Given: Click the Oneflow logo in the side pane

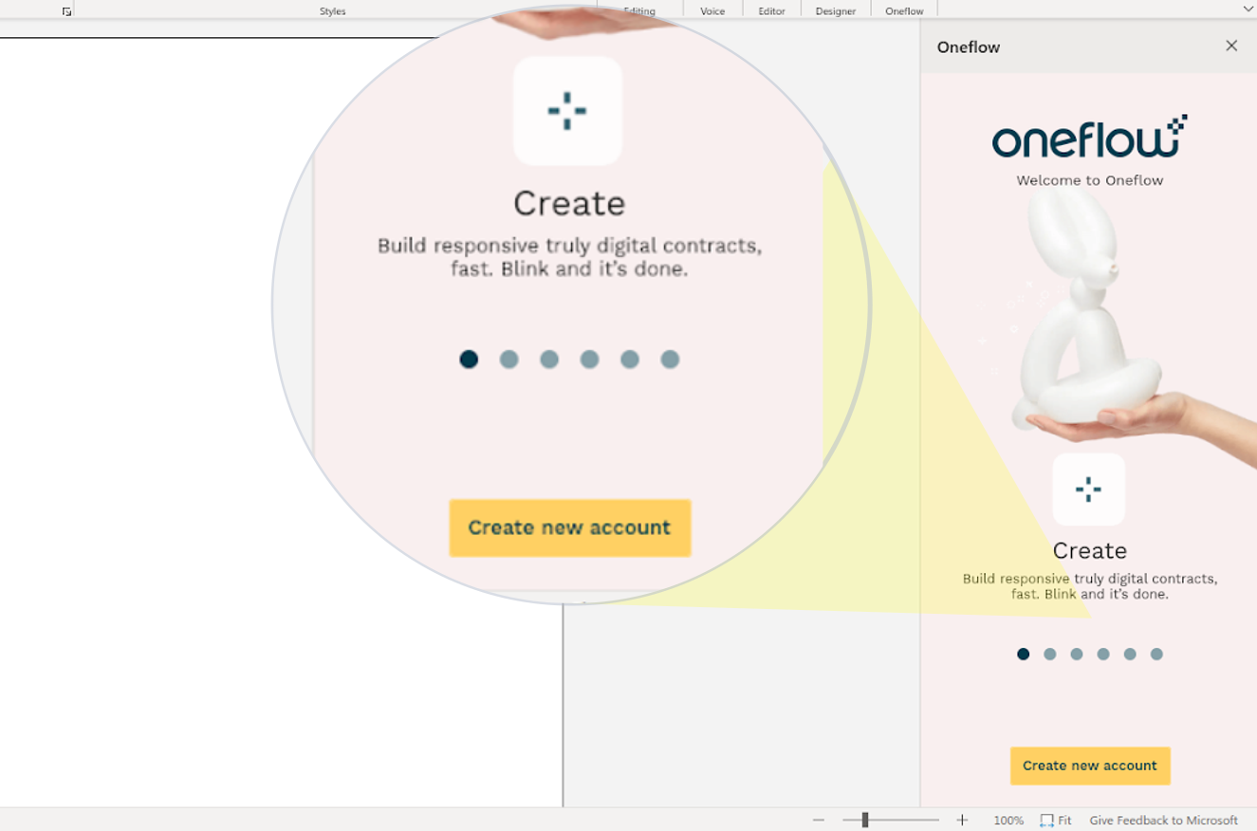Looking at the screenshot, I should (x=1089, y=138).
